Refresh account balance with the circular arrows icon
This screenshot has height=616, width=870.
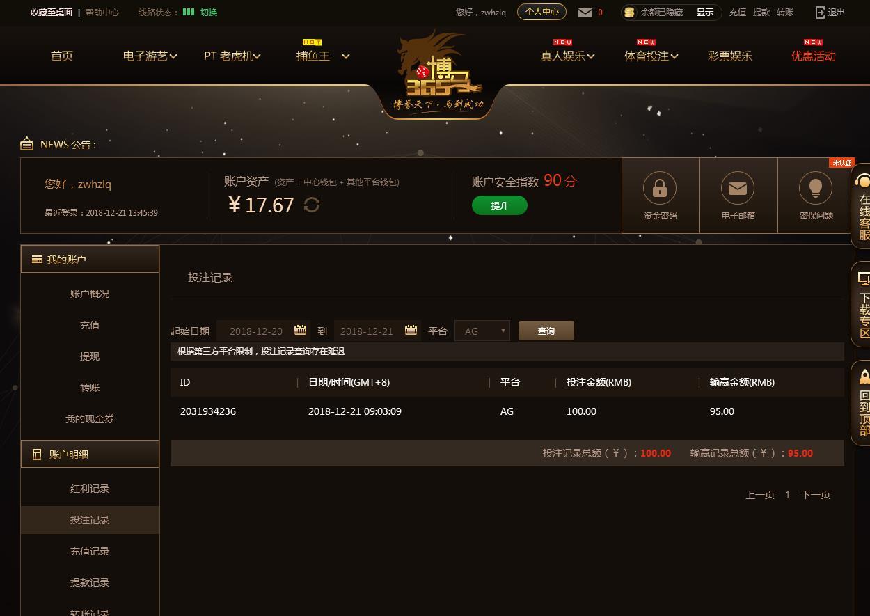pyautogui.click(x=312, y=205)
